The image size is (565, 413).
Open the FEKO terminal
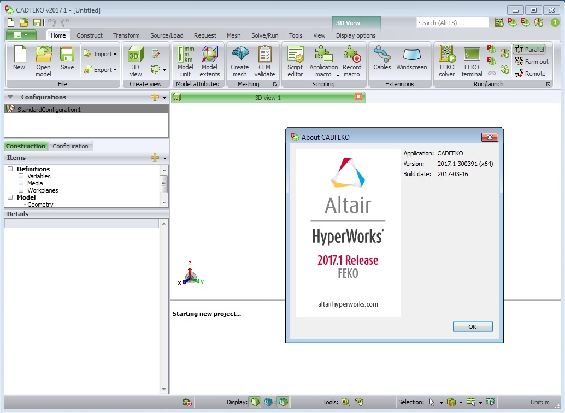472,61
